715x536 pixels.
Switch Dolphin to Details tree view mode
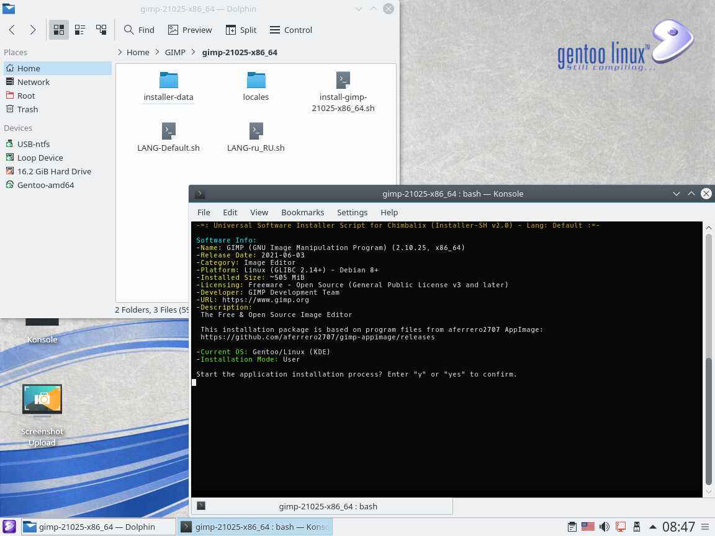(x=101, y=30)
